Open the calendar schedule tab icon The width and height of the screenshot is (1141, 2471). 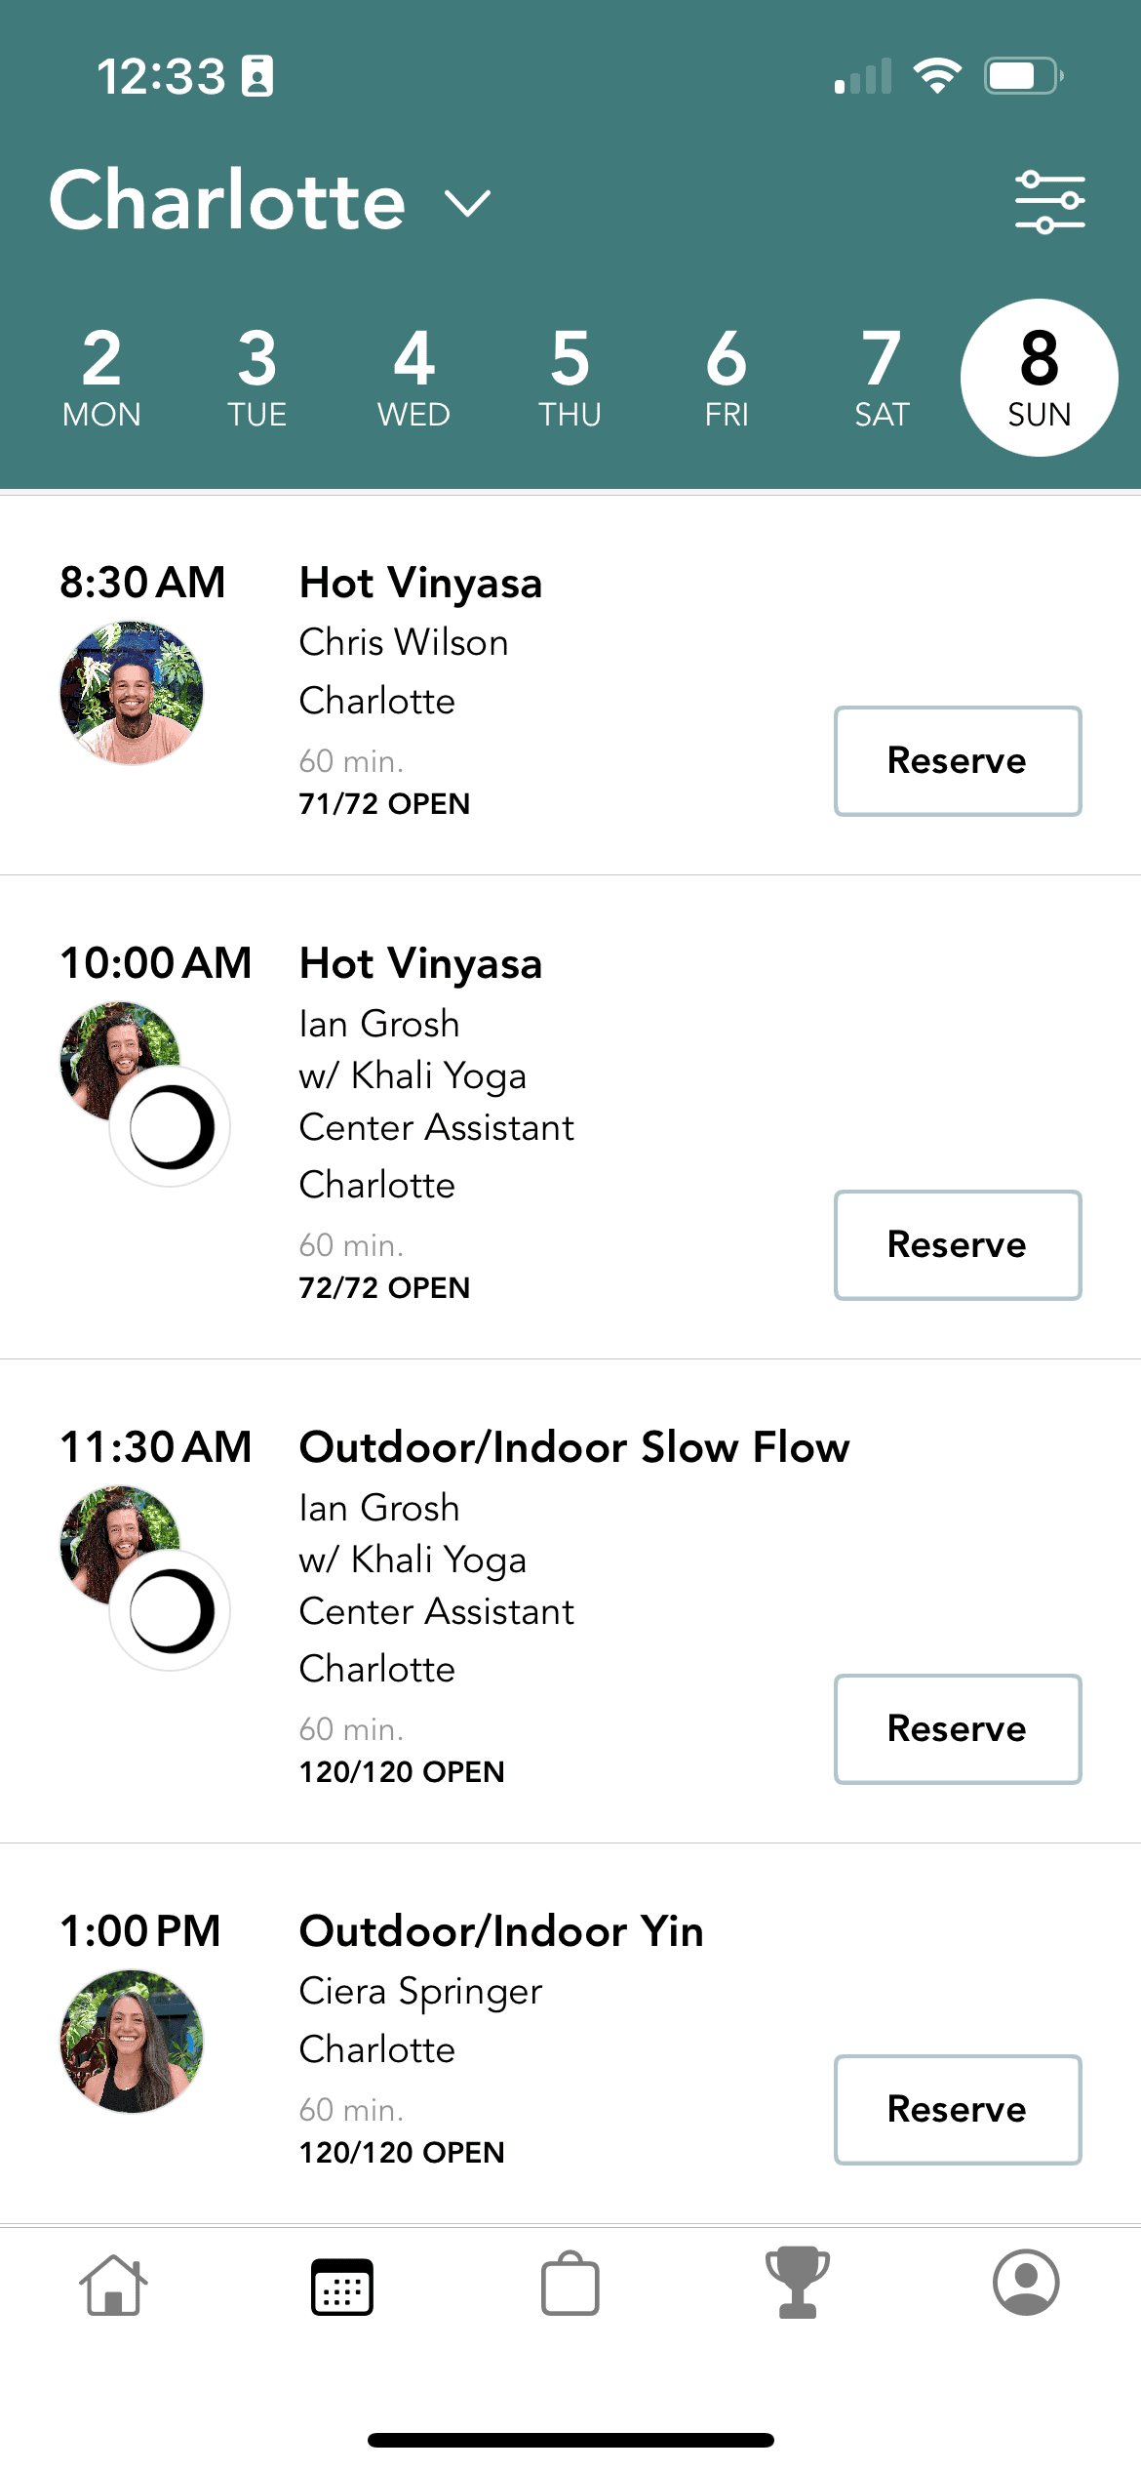click(341, 2286)
